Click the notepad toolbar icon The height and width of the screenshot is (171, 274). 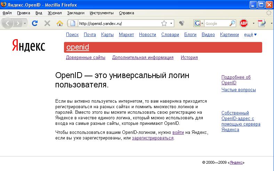click(262, 23)
